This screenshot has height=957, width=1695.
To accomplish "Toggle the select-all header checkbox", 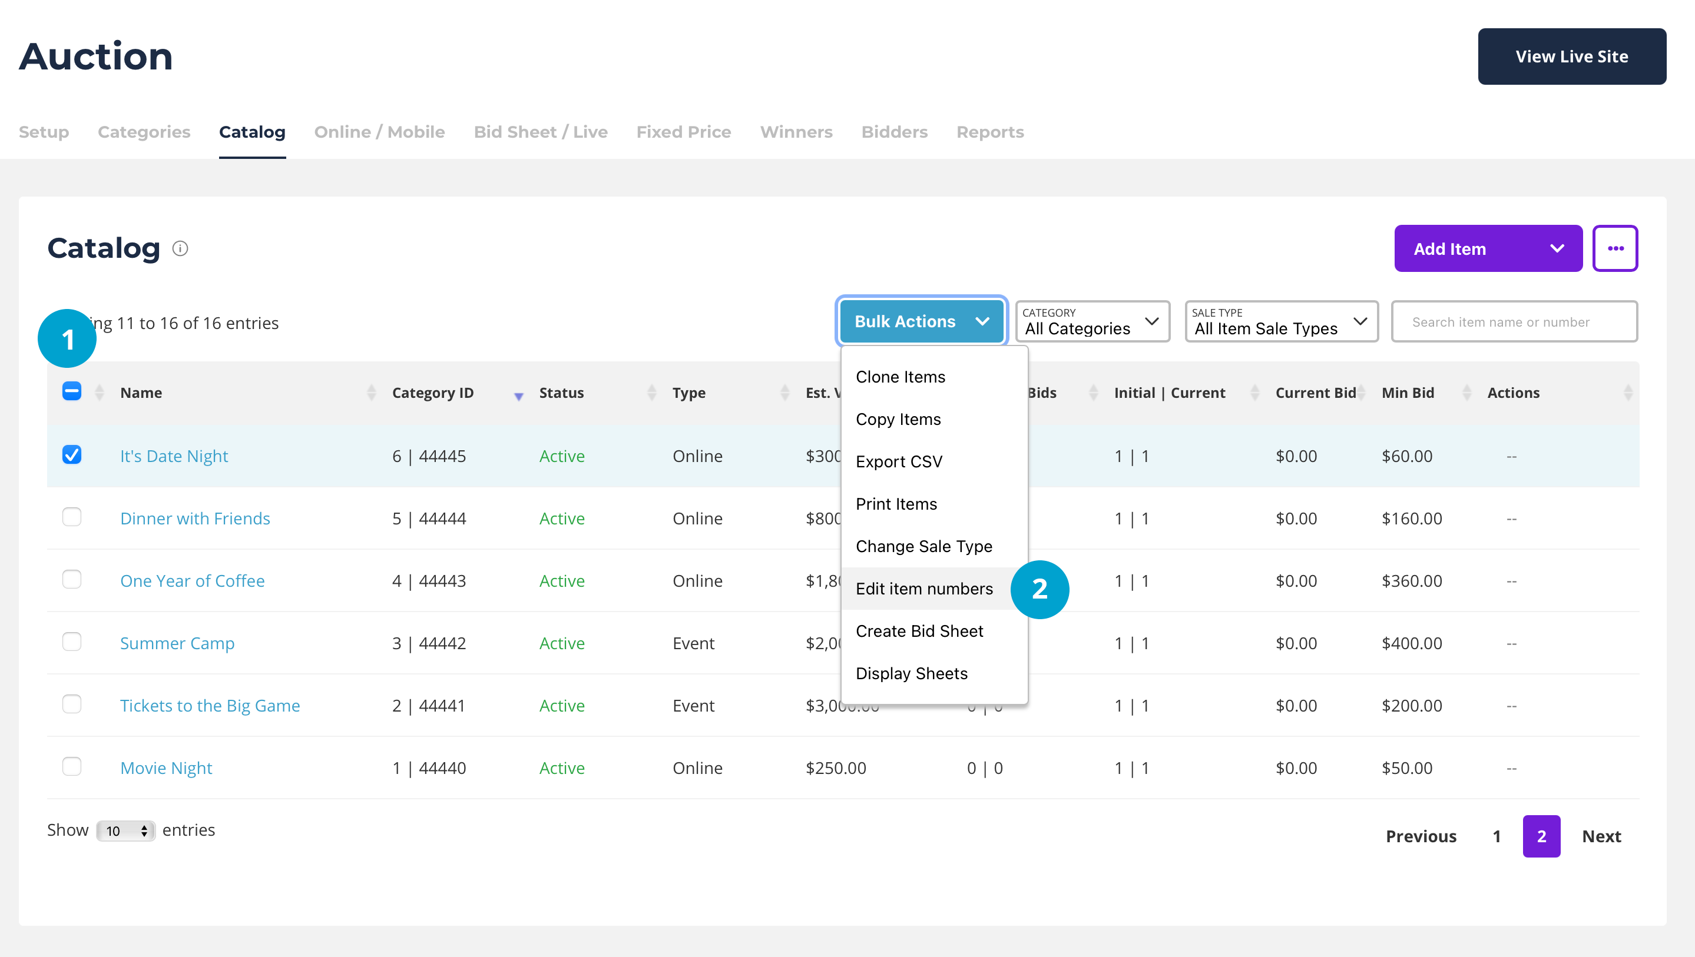I will point(72,391).
